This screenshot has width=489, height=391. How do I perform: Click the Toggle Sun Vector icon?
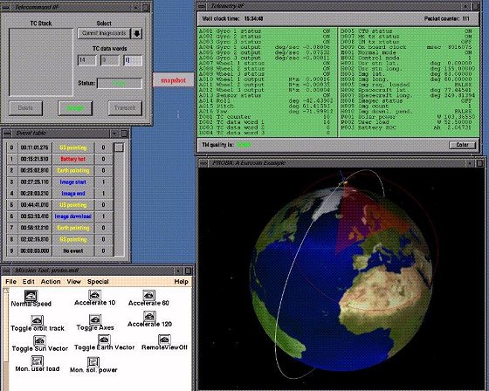(39, 340)
